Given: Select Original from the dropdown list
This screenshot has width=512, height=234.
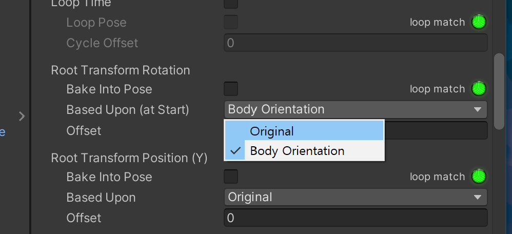Looking at the screenshot, I should point(272,131).
